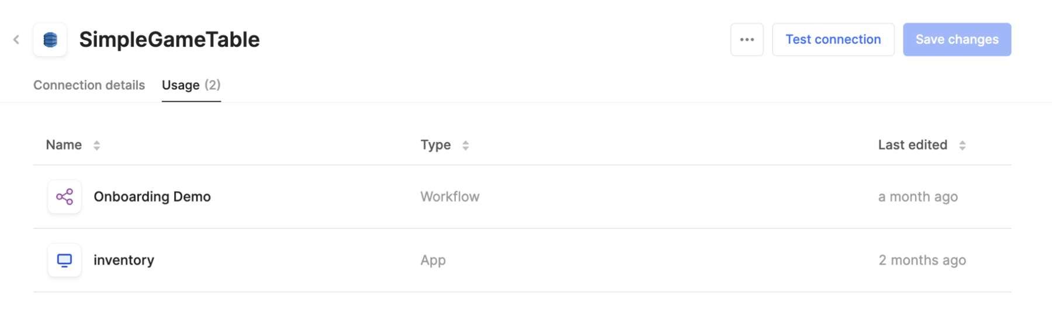Toggle the sort arrows beside Last edited
This screenshot has width=1052, height=330.
tap(962, 145)
